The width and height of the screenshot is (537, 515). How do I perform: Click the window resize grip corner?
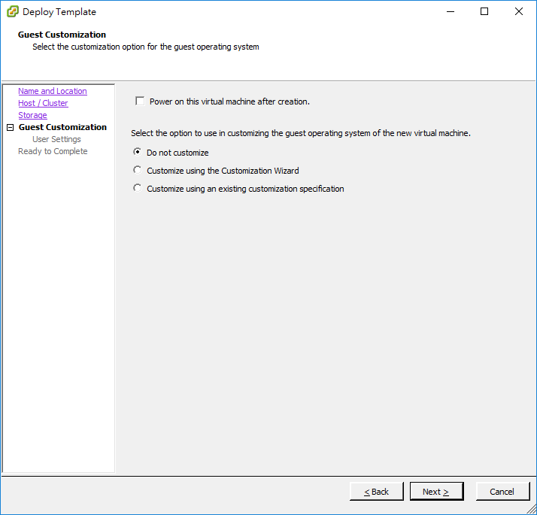tap(531, 509)
